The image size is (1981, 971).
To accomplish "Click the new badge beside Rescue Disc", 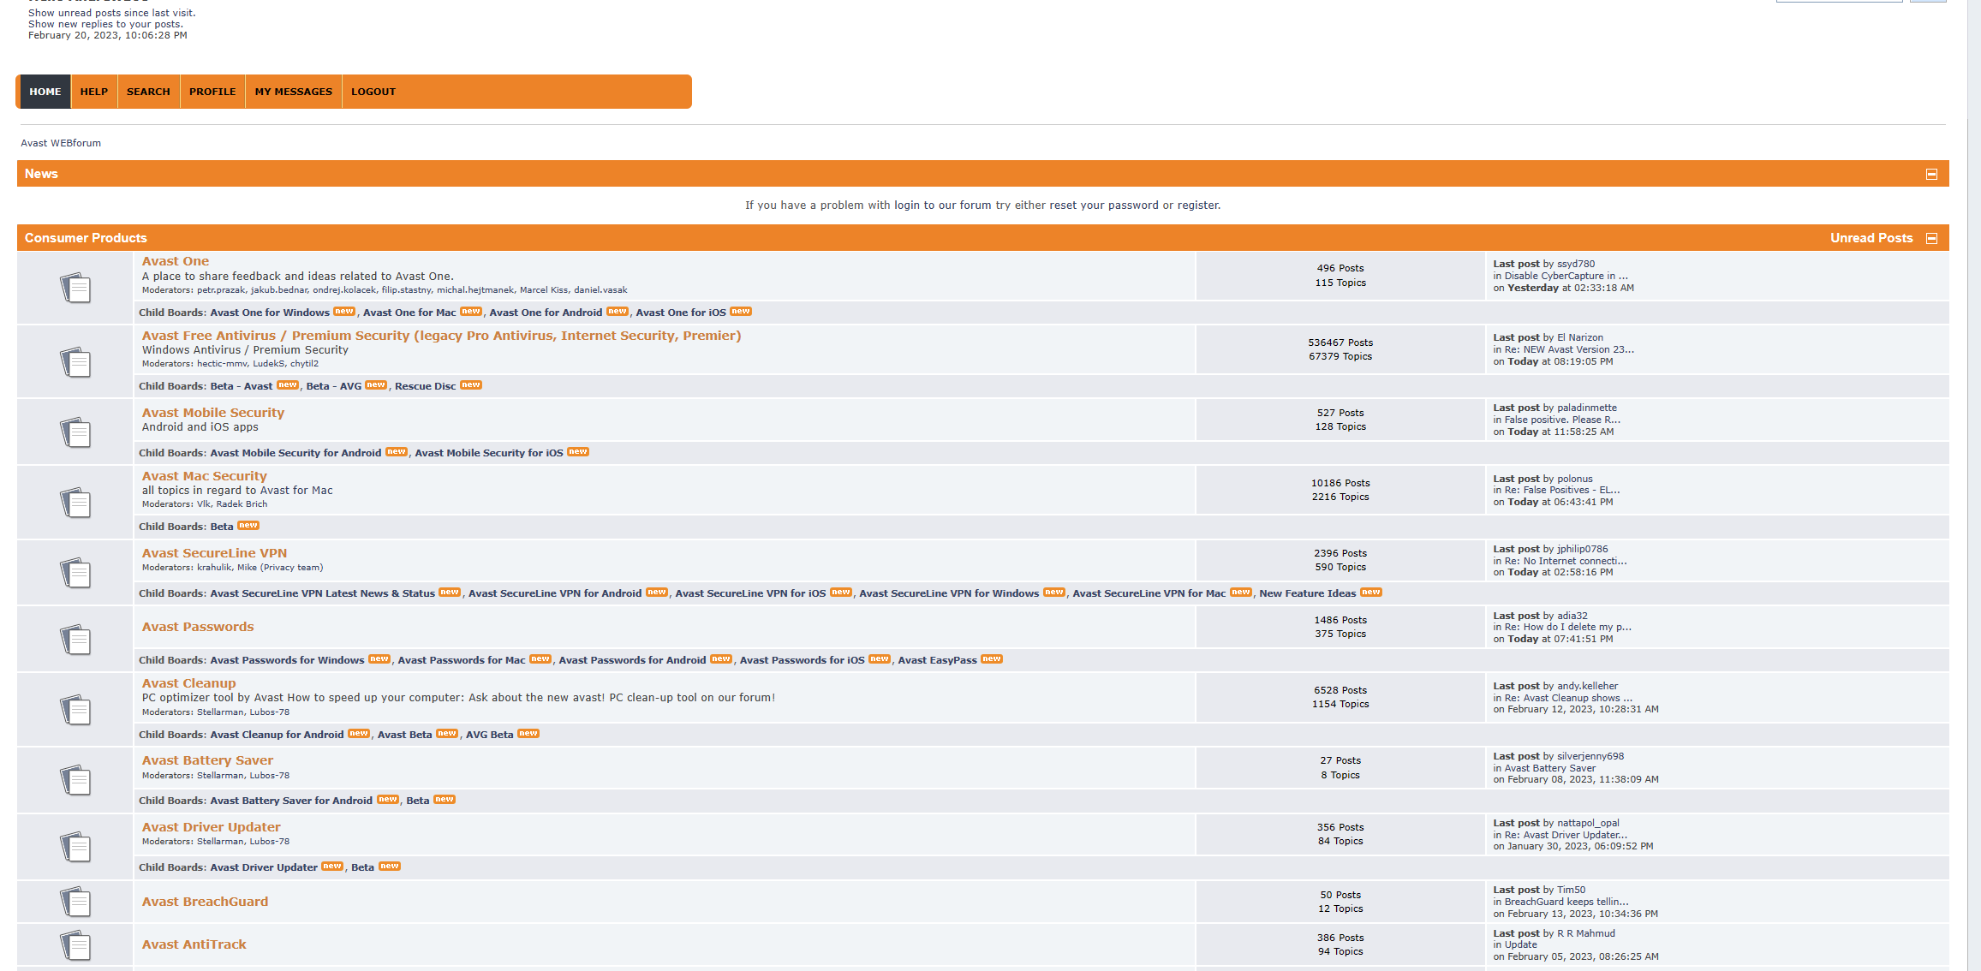I will point(471,385).
